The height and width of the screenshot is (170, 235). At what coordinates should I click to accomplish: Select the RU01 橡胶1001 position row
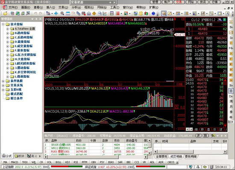coord(97,151)
